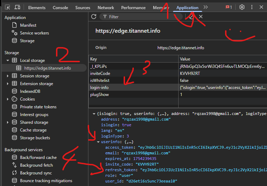Expand the Cookies arrow
The image size is (267, 186).
click(8, 99)
